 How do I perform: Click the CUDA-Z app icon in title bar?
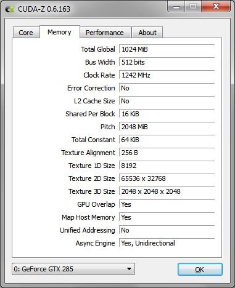coord(9,9)
